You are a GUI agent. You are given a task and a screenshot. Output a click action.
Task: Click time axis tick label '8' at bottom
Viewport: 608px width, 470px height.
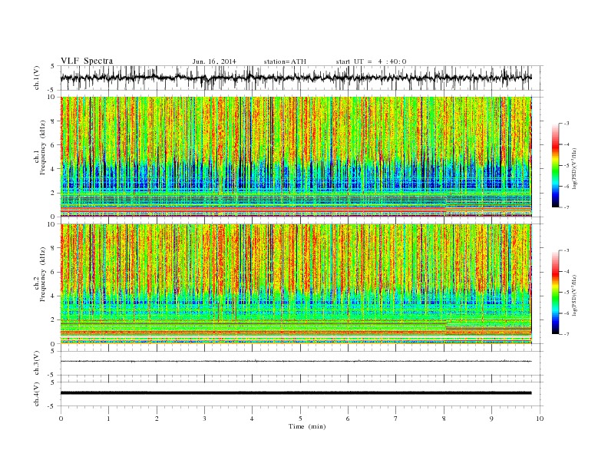coord(444,419)
